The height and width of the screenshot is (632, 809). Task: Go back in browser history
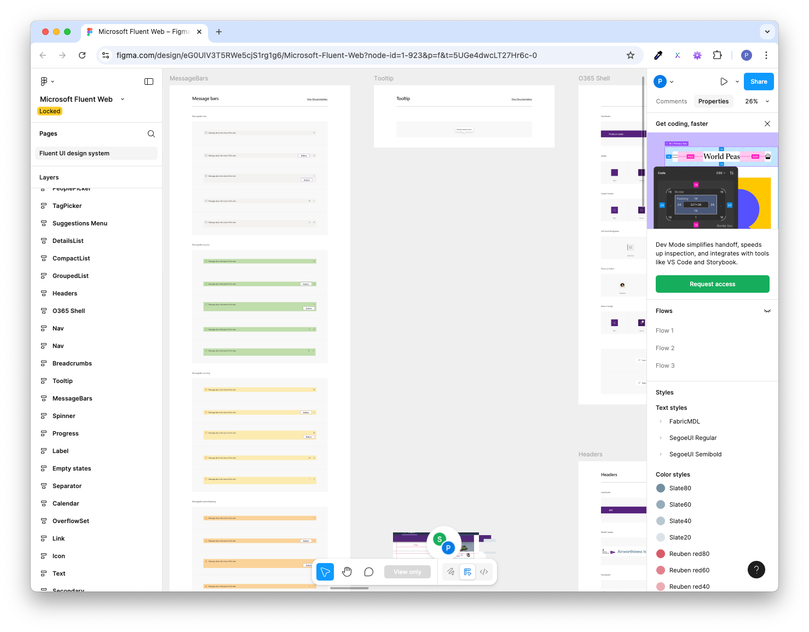[x=43, y=55]
